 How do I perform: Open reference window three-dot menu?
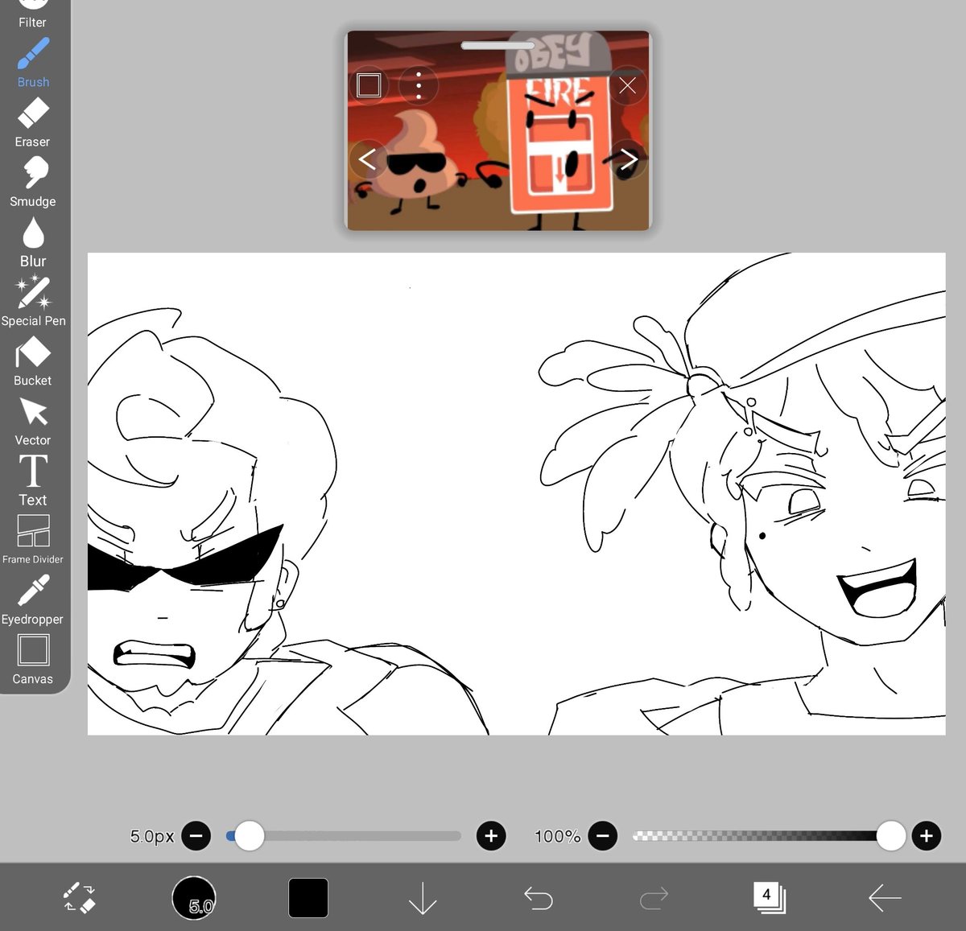[x=419, y=85]
